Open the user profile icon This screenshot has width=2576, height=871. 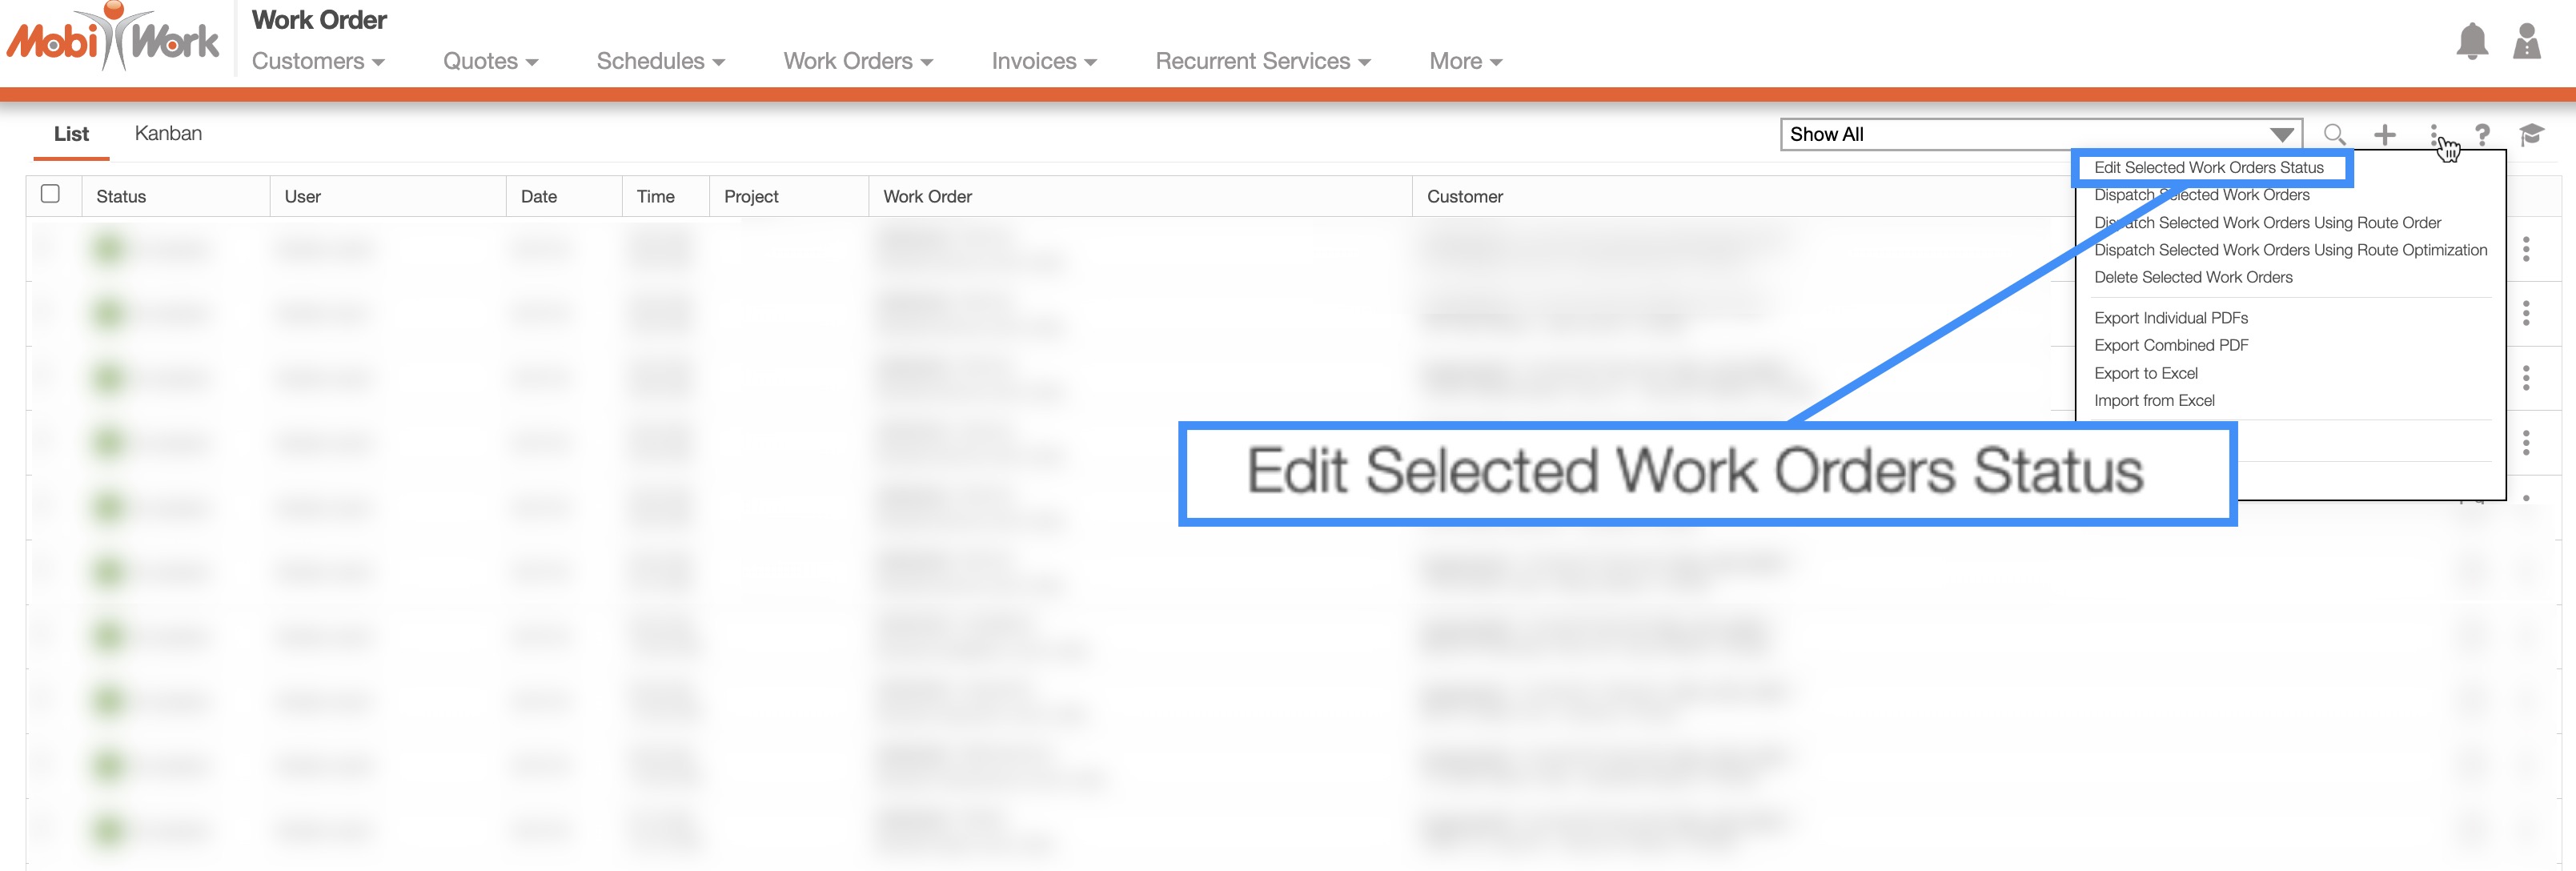[x=2526, y=42]
